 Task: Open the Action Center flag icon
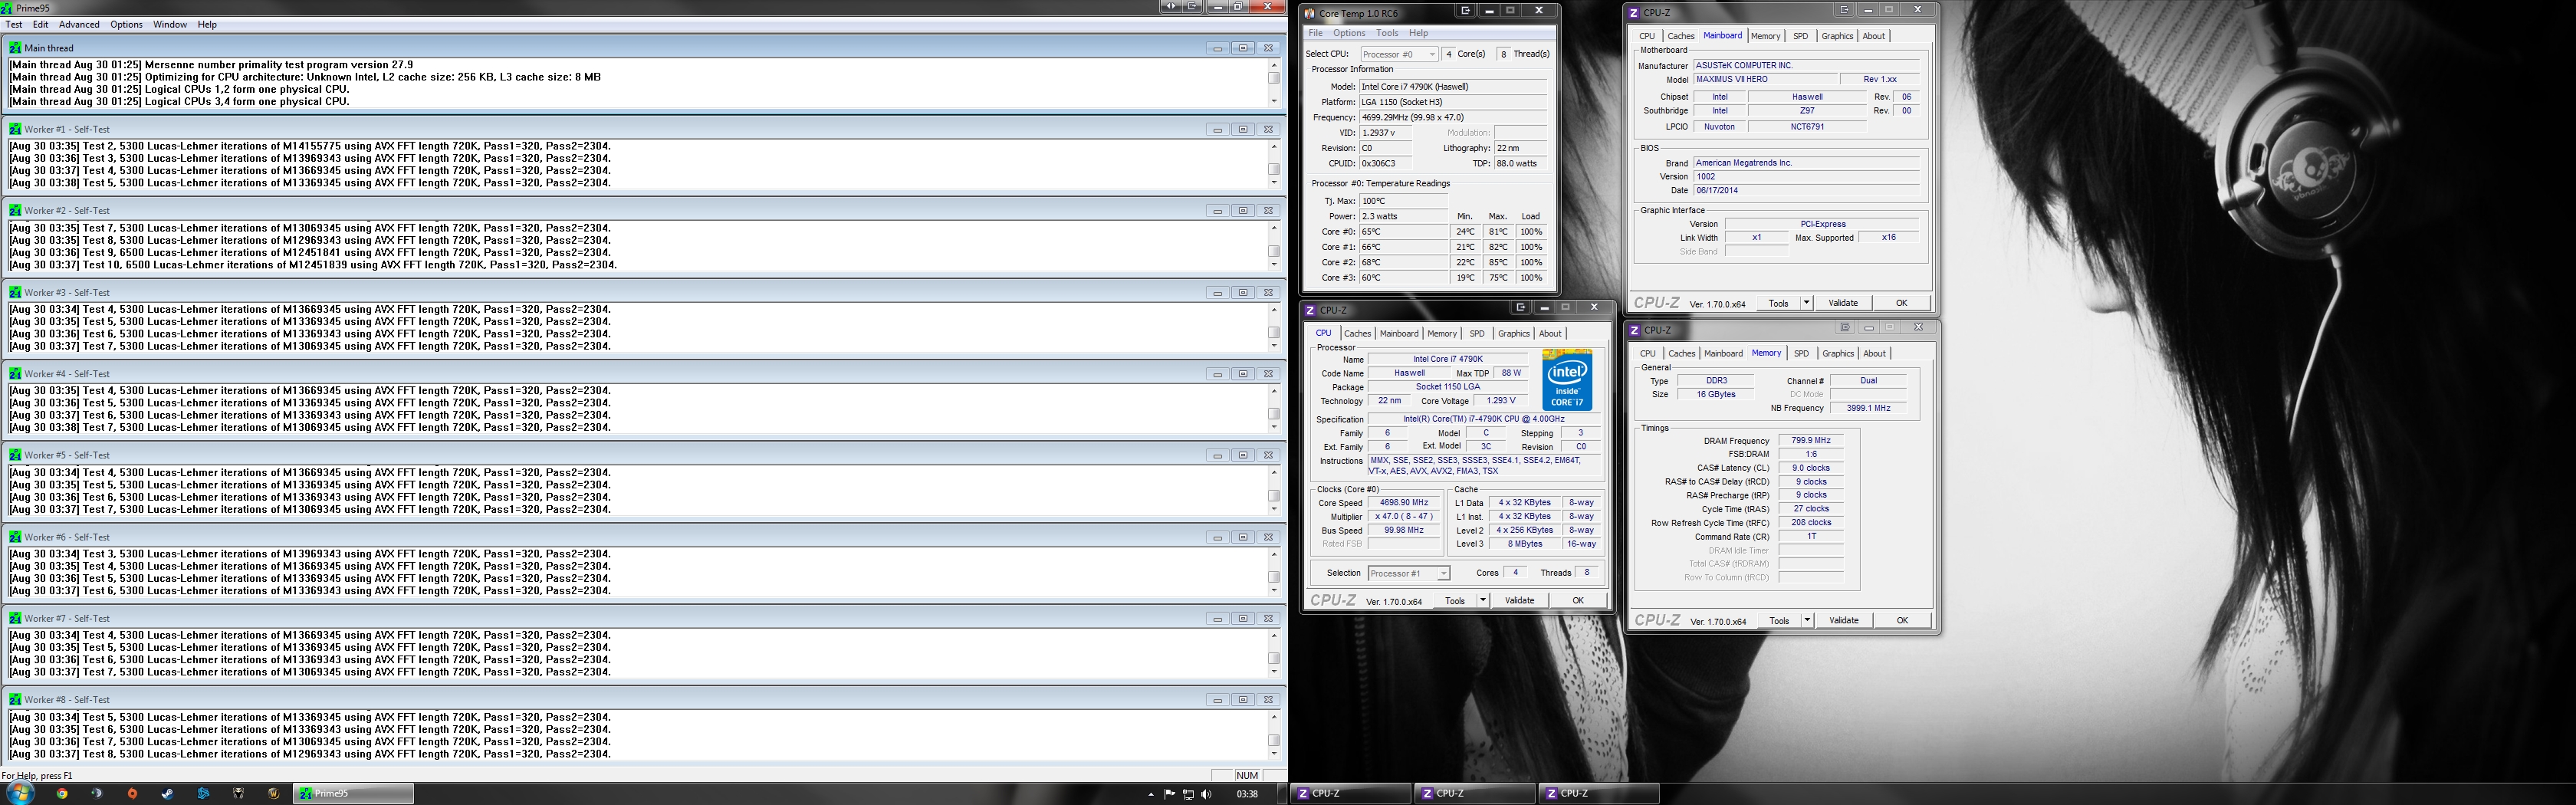pos(1169,794)
